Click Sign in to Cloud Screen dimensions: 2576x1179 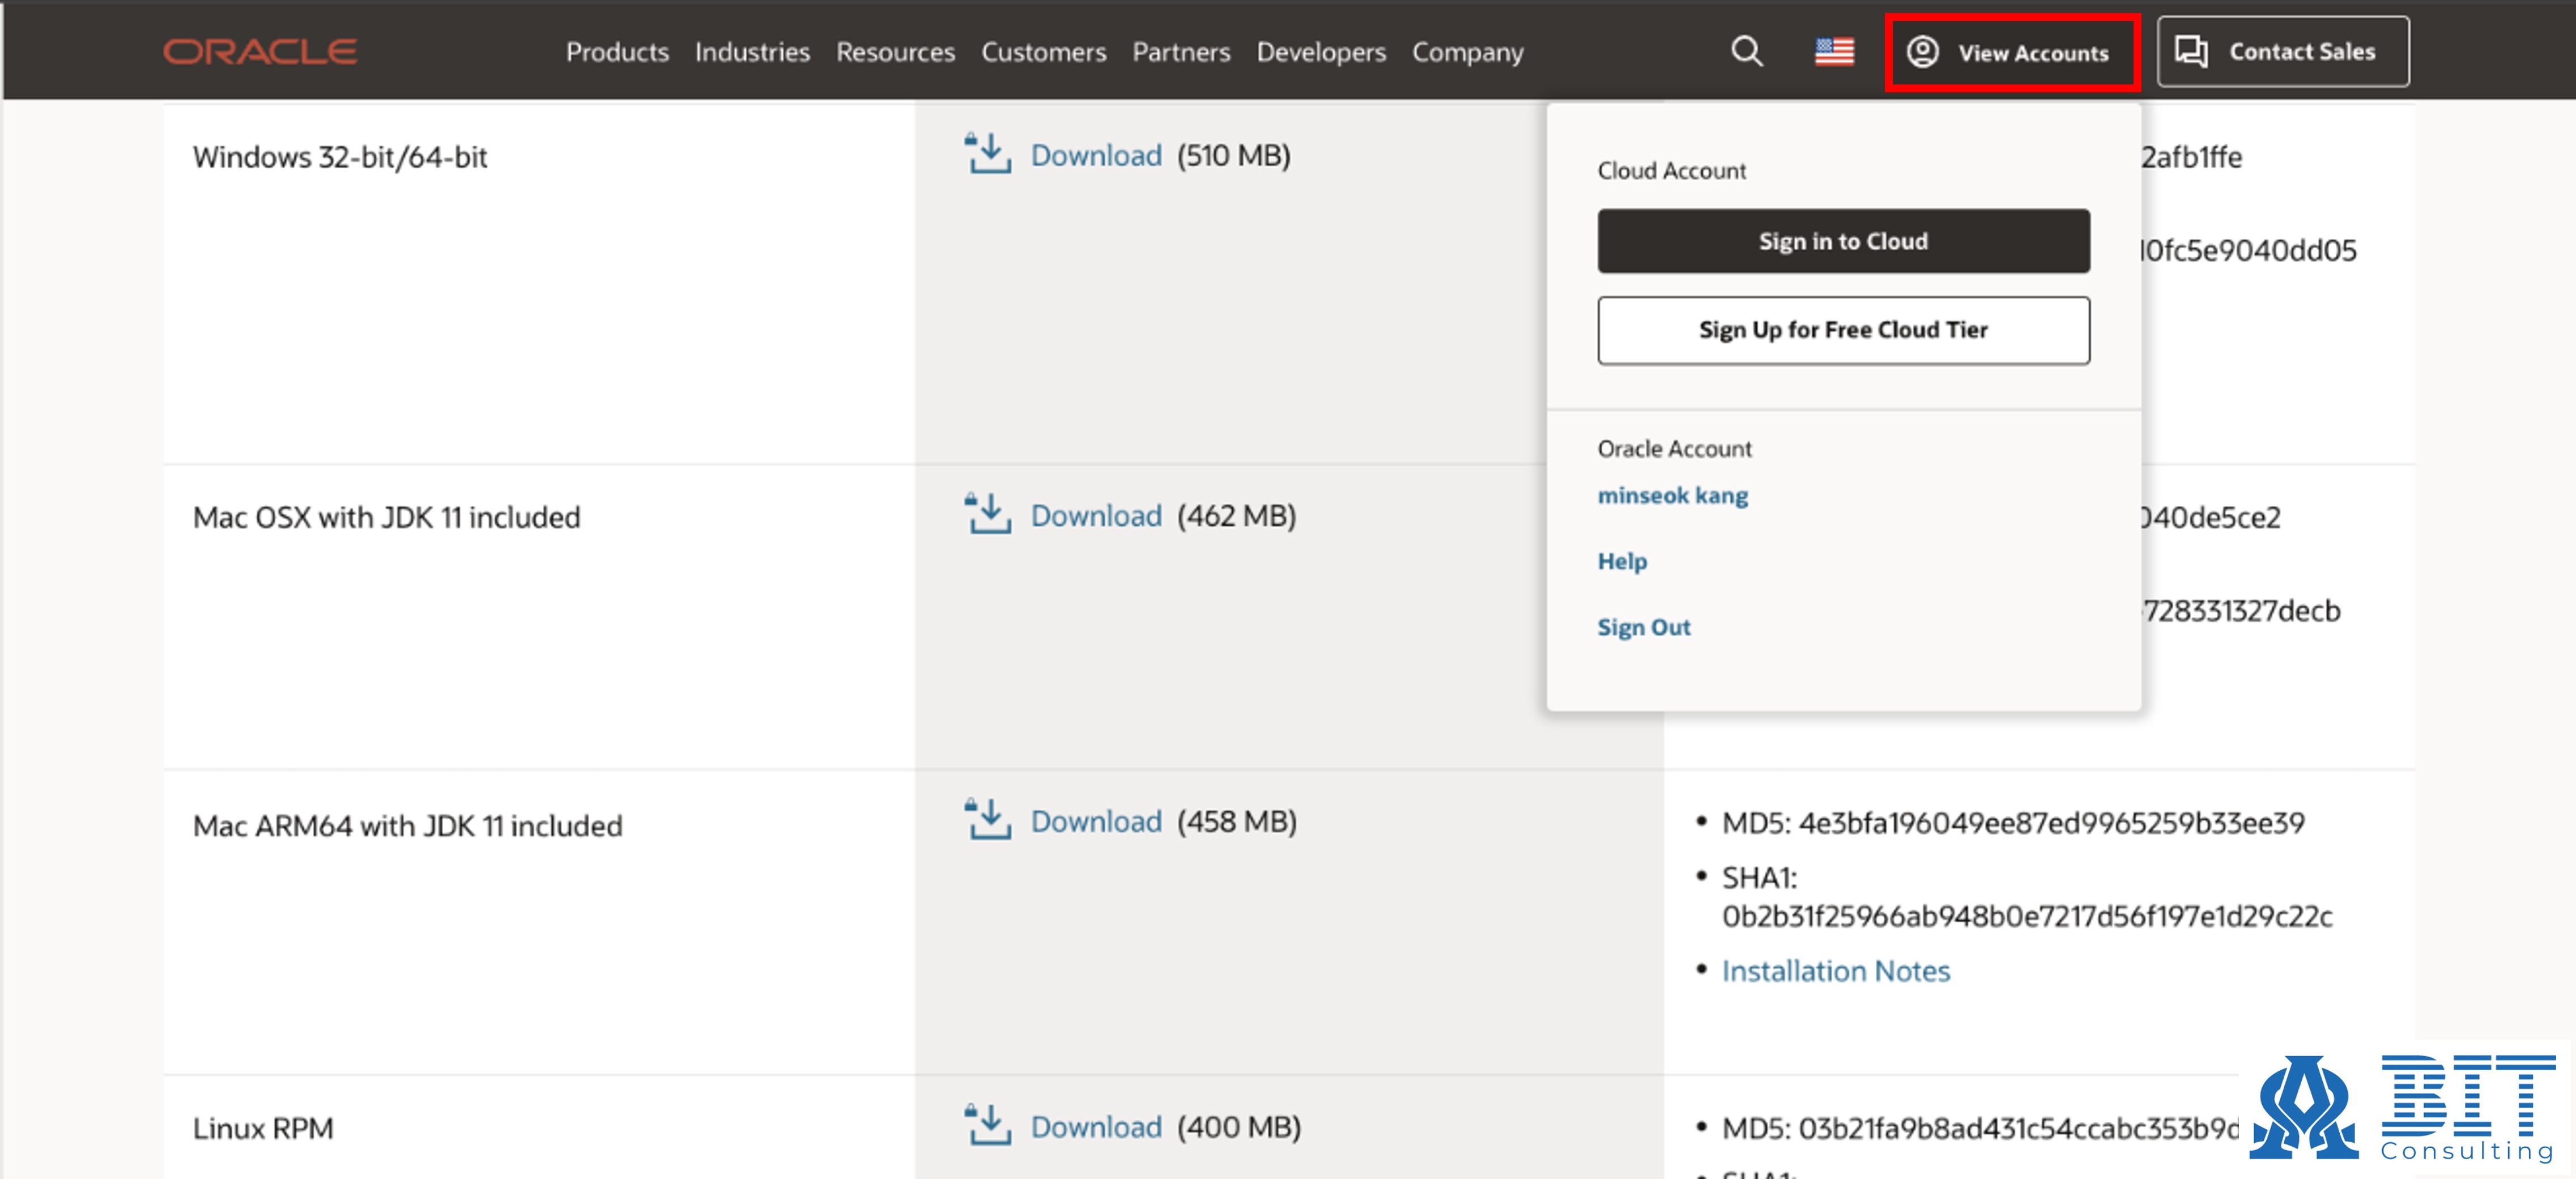point(1843,241)
